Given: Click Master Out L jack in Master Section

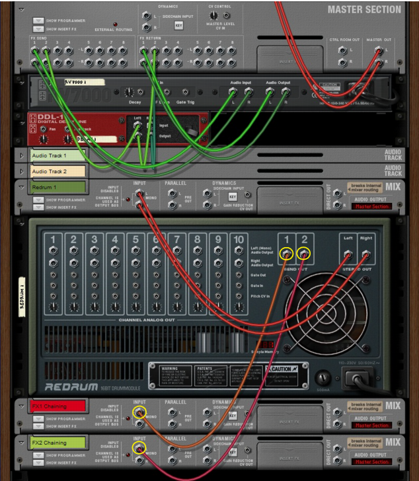Looking at the screenshot, I should click(379, 50).
